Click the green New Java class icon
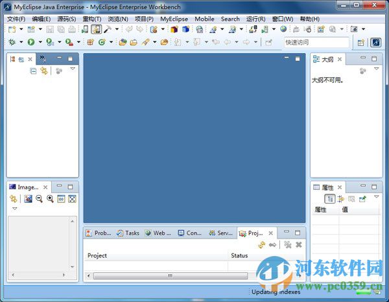This screenshot has width=389, height=302. click(102, 42)
